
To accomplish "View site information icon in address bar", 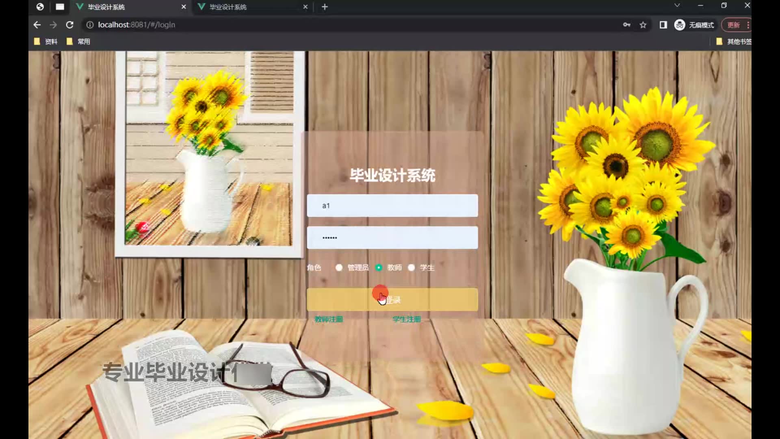I will point(90,25).
